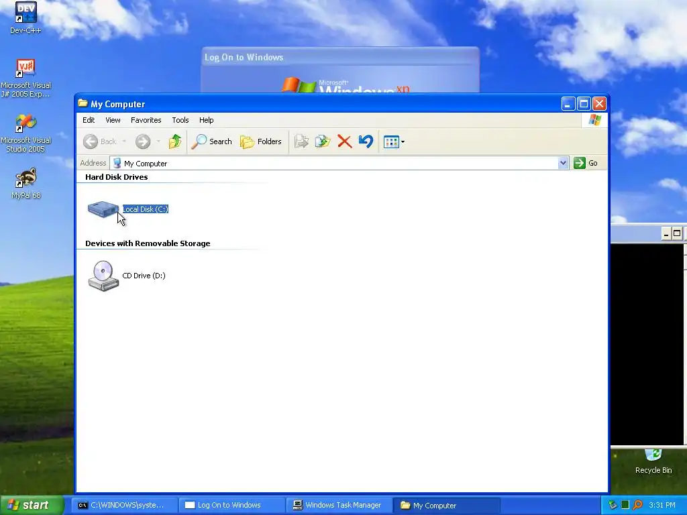687x515 pixels.
Task: Expand the Back history dropdown arrow
Action: click(x=124, y=141)
